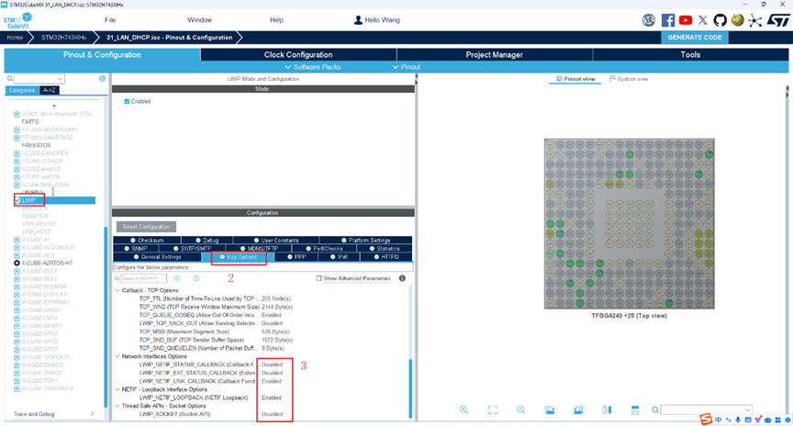Click the categories list vertical scrollbar
This screenshot has height=426, width=793.
(x=106, y=316)
